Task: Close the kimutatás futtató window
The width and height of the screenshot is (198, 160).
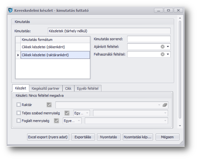Action: click(178, 10)
